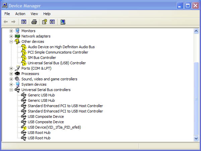
Task: Click warning icon beside PCI Simple Communications Controller
Action: [x=24, y=52]
